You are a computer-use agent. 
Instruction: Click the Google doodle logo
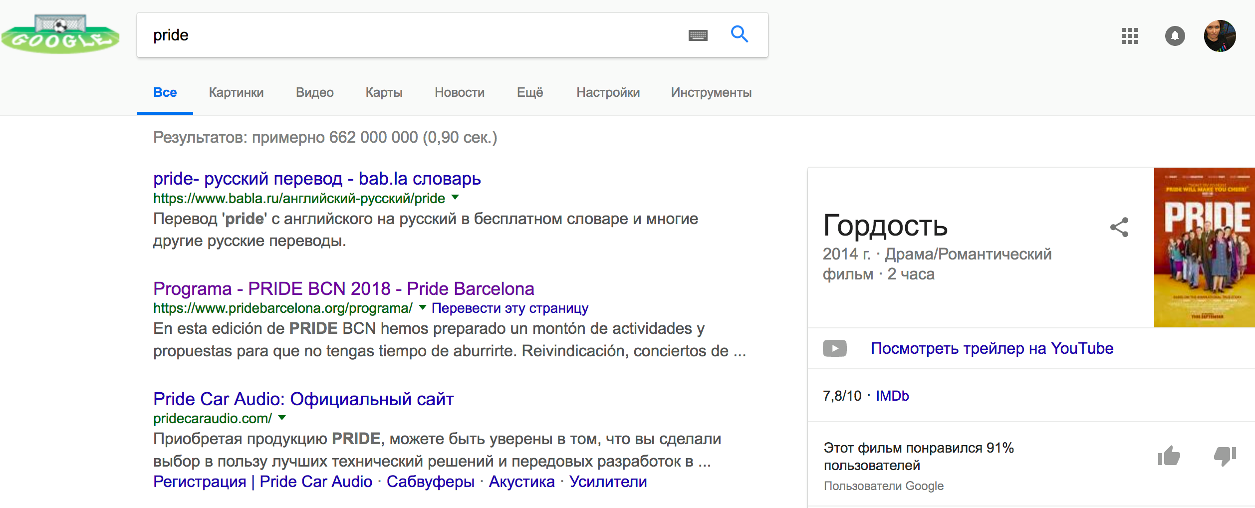point(60,34)
